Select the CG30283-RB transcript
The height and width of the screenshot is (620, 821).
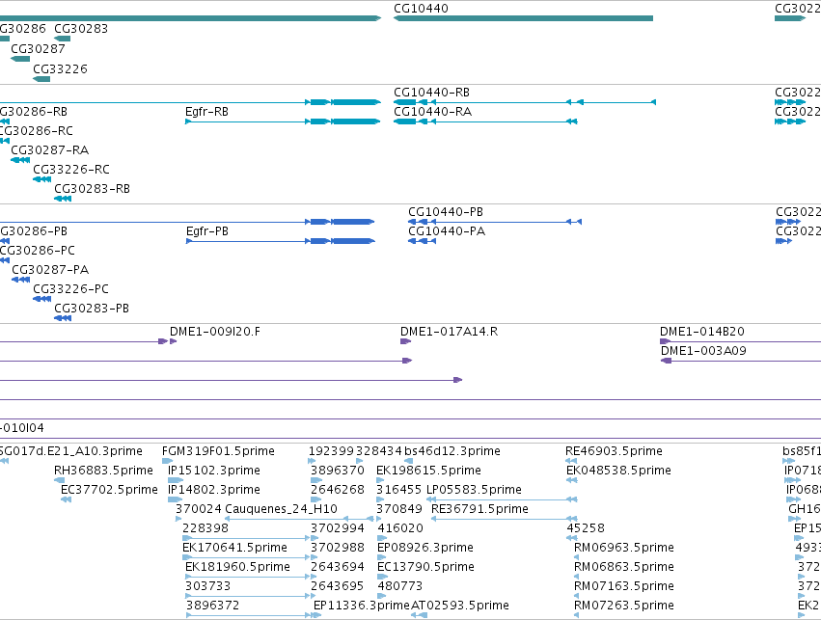63,199
